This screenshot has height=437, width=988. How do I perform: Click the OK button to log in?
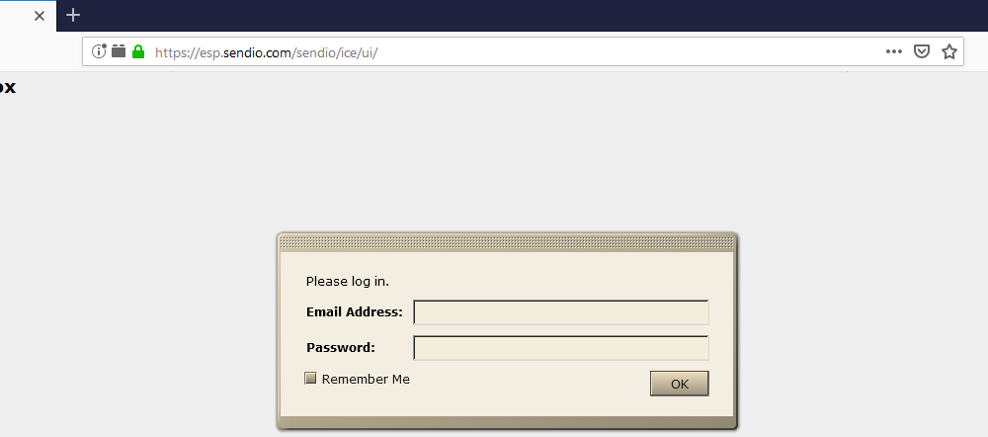(x=680, y=384)
